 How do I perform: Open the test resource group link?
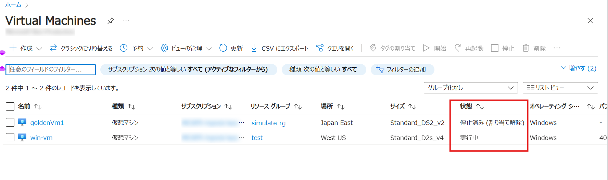[257, 138]
